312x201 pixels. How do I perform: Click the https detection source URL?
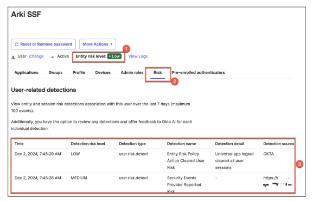278,181
